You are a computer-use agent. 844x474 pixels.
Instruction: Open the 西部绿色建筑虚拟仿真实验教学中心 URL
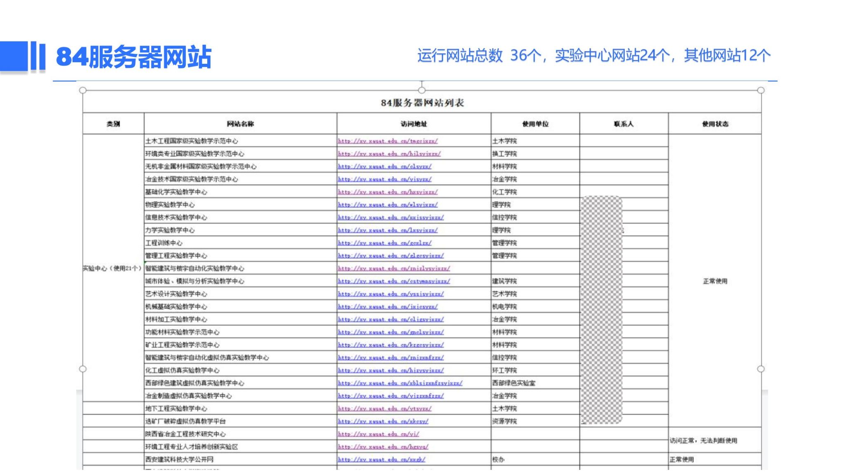pos(400,383)
